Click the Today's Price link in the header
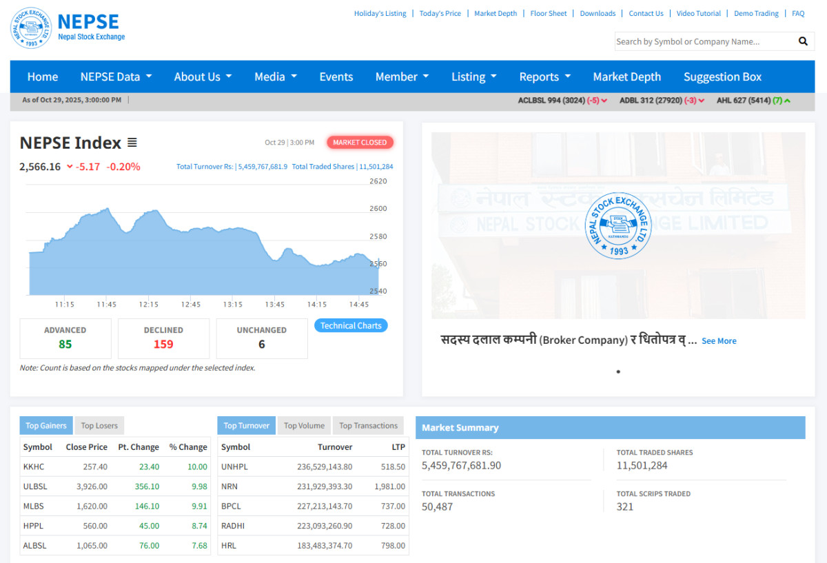This screenshot has width=827, height=563. 440,13
